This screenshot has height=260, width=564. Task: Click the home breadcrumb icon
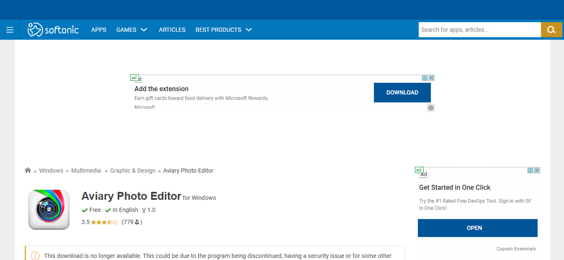tap(28, 171)
